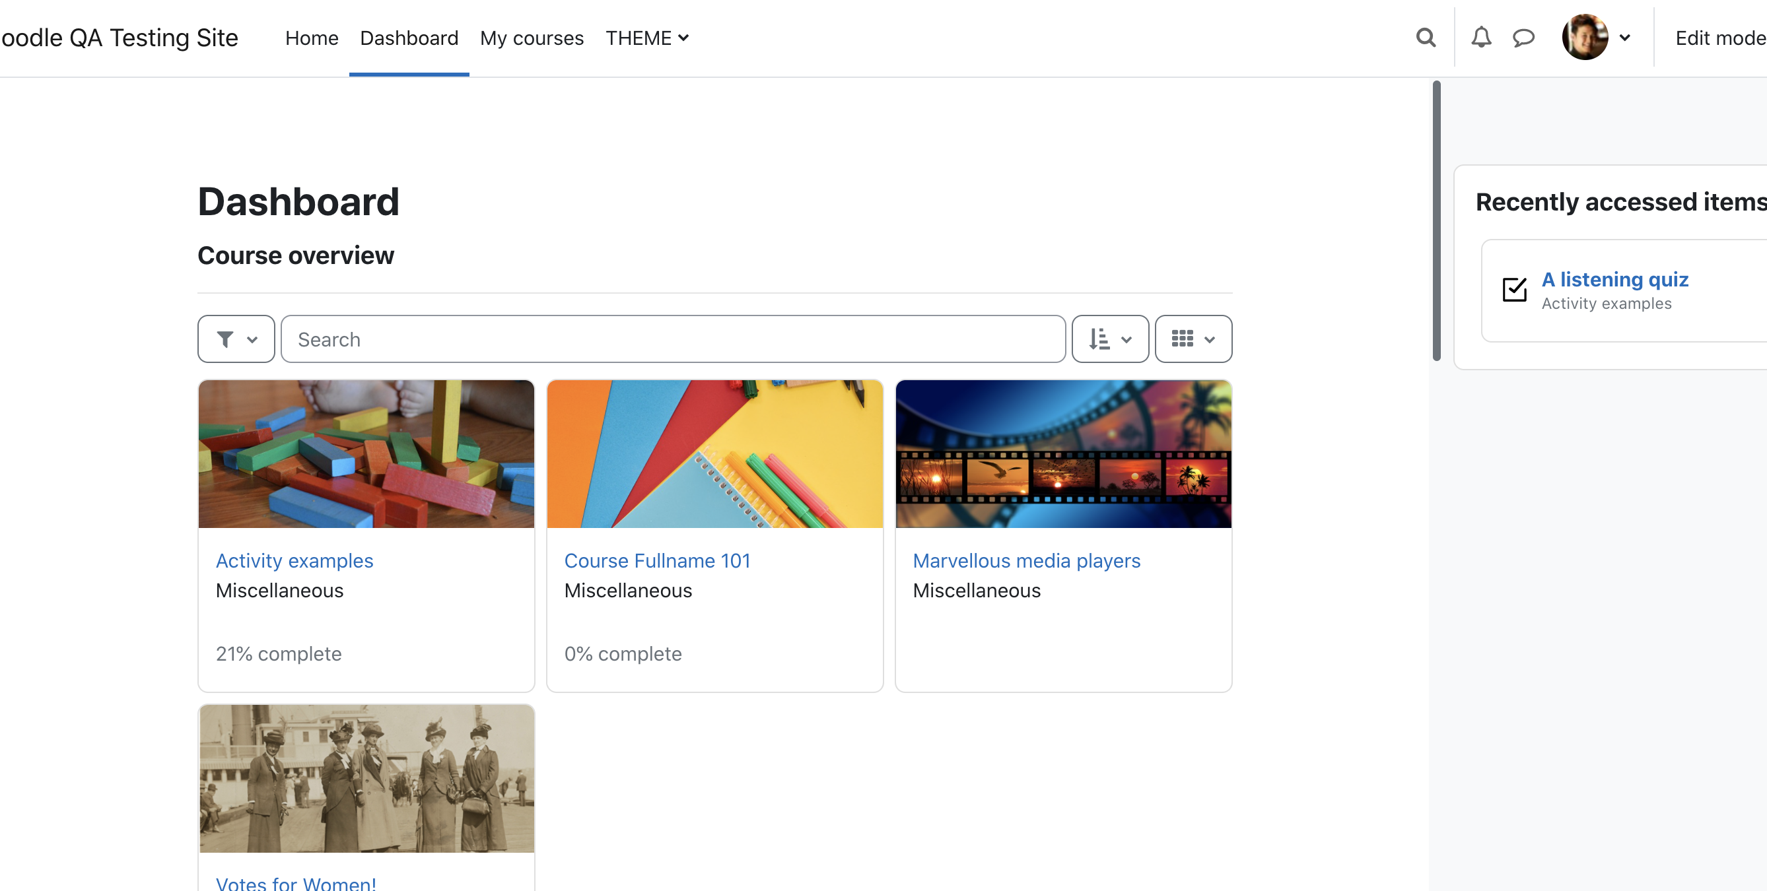Image resolution: width=1767 pixels, height=891 pixels.
Task: Click the Activity examples wooden blocks thumbnail
Action: [x=366, y=453]
